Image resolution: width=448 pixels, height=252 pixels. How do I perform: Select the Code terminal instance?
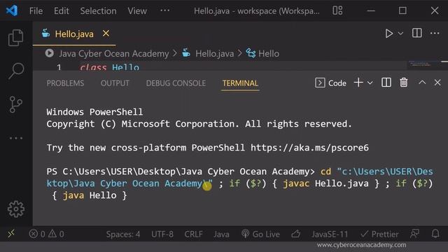point(330,83)
